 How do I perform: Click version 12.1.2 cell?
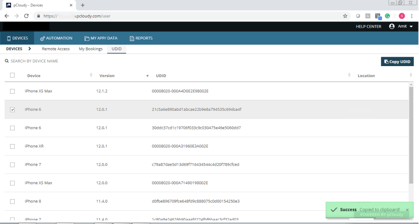tap(102, 91)
